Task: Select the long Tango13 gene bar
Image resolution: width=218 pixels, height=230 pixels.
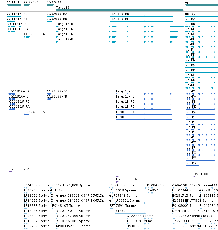Action: (x=120, y=10)
